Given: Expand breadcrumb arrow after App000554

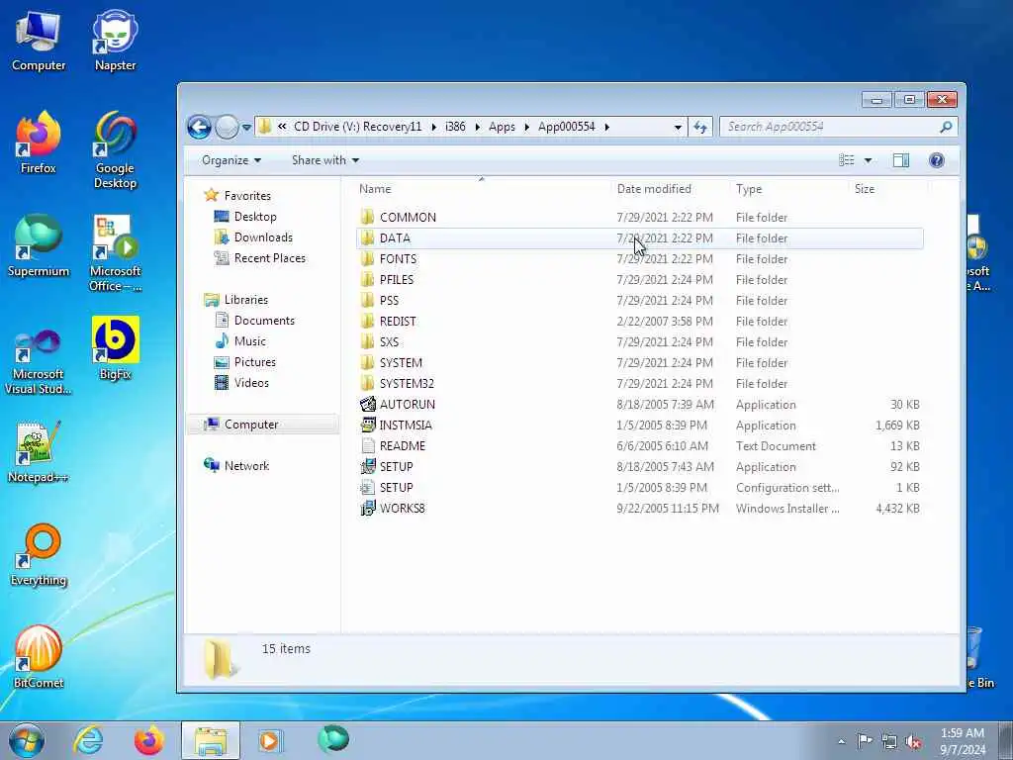Looking at the screenshot, I should [x=607, y=127].
